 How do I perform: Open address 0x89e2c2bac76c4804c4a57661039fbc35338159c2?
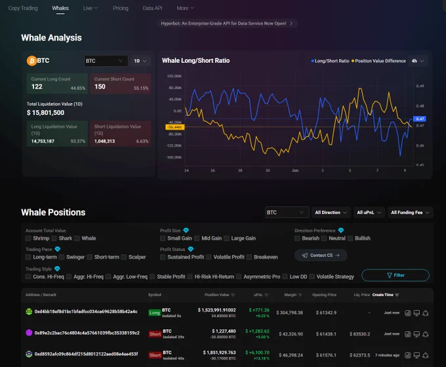pos(87,333)
